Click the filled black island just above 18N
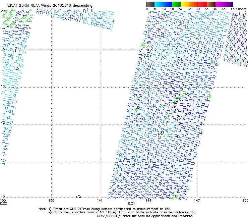 click(177, 48)
